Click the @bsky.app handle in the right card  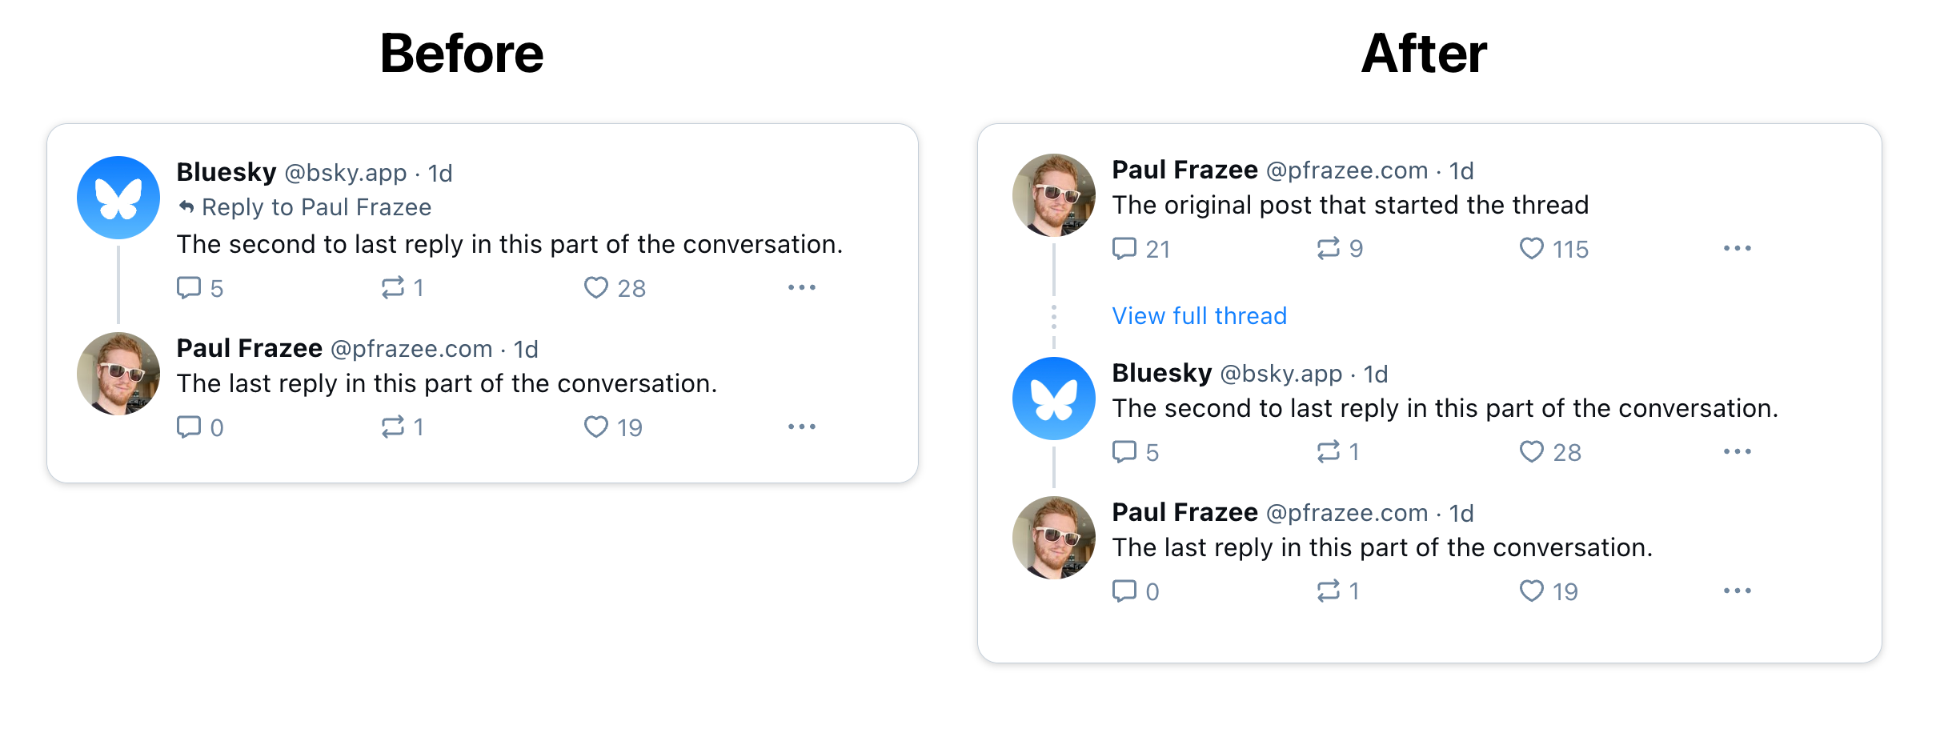1280,373
